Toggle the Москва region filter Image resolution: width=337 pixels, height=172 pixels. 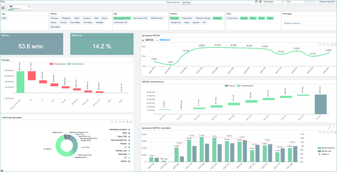click(x=174, y=18)
